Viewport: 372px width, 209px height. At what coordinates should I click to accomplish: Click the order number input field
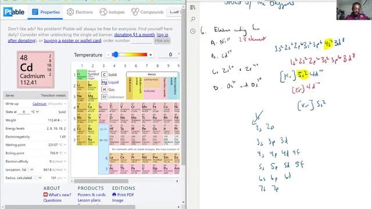(x=141, y=41)
